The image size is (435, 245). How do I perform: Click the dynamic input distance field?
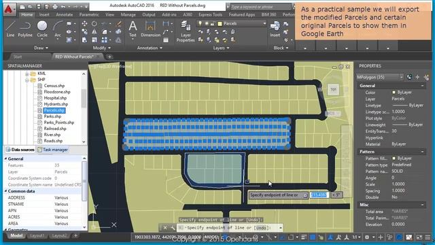coord(319,195)
